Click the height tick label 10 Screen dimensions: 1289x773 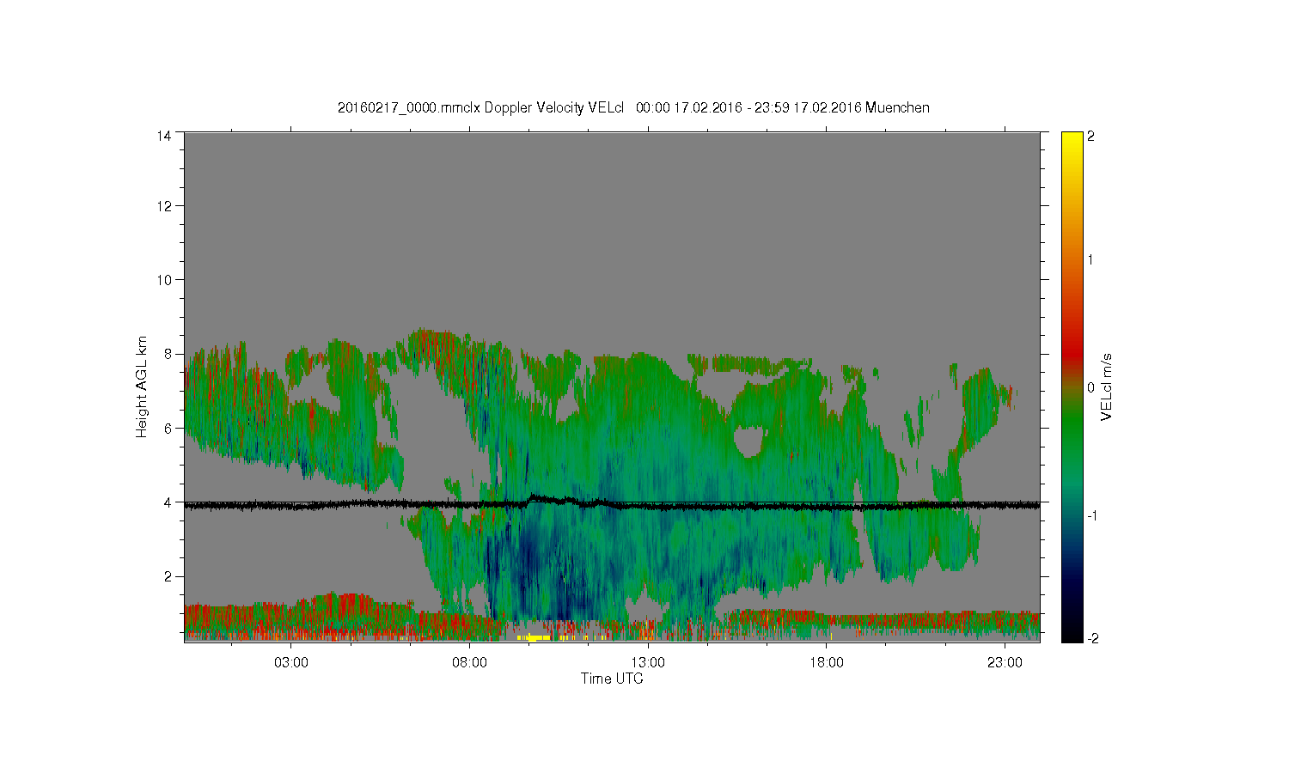click(164, 279)
